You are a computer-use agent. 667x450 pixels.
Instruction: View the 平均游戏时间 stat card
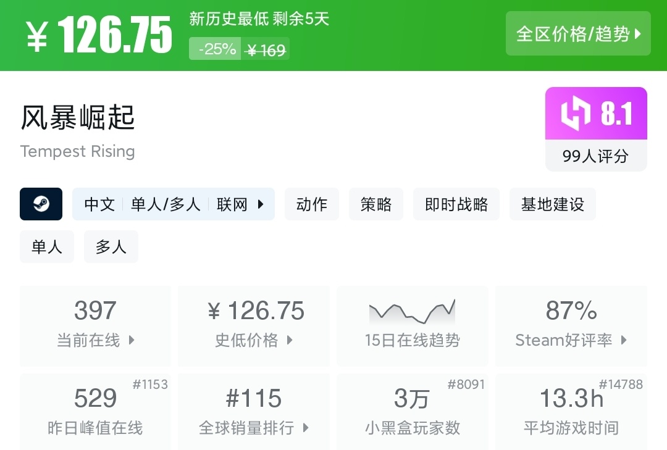pos(571,412)
